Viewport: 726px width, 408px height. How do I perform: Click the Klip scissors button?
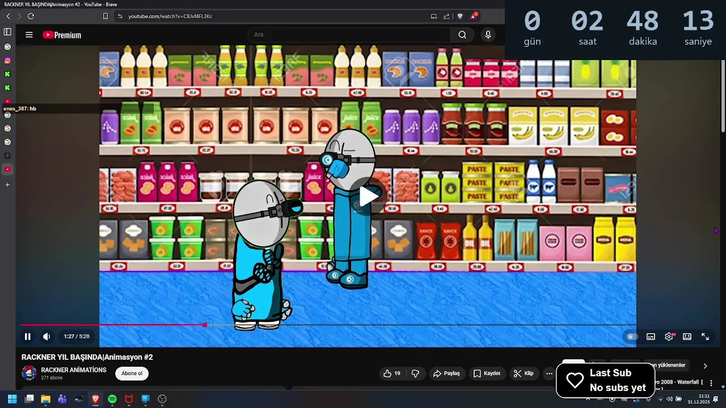524,373
